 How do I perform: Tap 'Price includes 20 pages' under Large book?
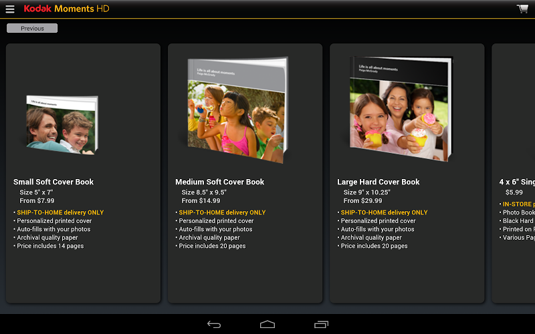tap(374, 246)
